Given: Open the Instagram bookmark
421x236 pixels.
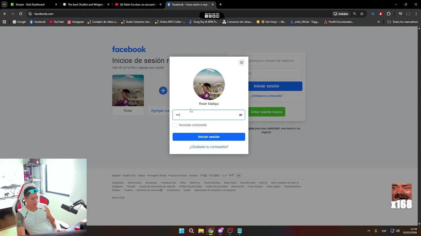Looking at the screenshot, I should (x=76, y=22).
